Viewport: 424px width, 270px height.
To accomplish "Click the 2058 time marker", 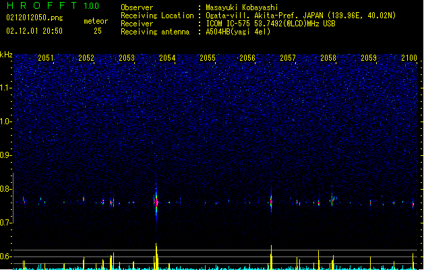I will coord(328,58).
